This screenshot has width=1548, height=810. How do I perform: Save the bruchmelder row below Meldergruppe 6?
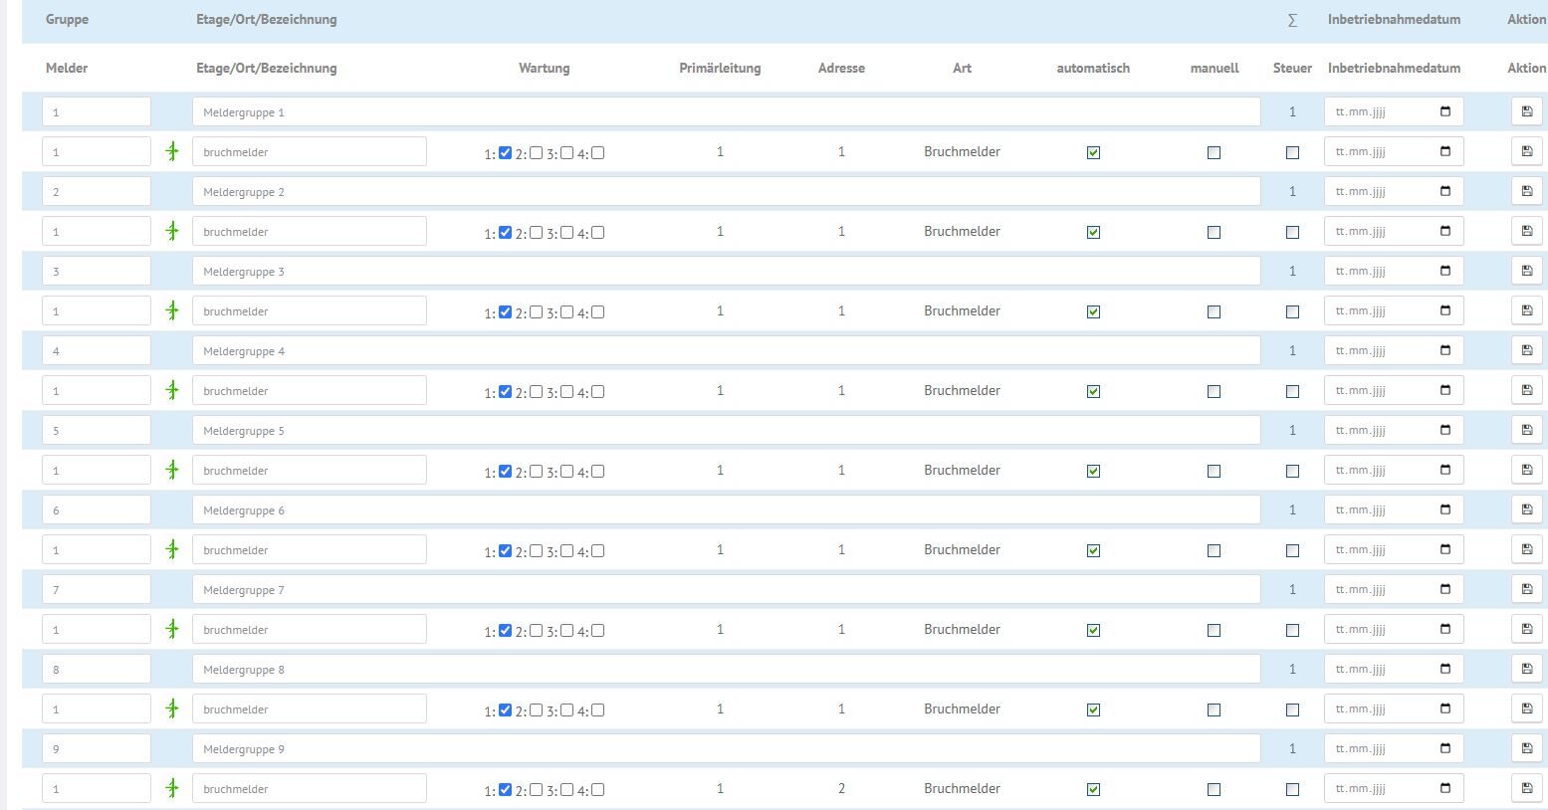pyautogui.click(x=1527, y=549)
